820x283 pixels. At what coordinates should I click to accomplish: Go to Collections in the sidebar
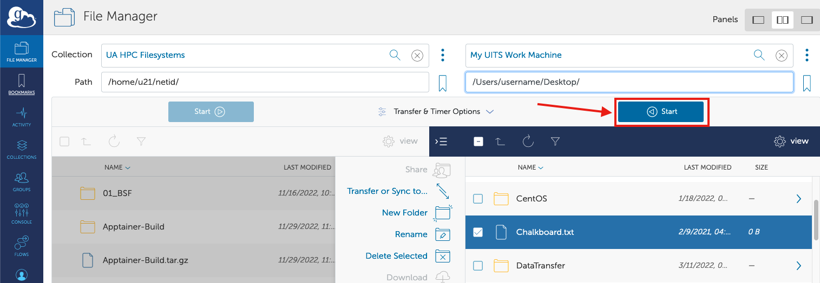coord(22,150)
